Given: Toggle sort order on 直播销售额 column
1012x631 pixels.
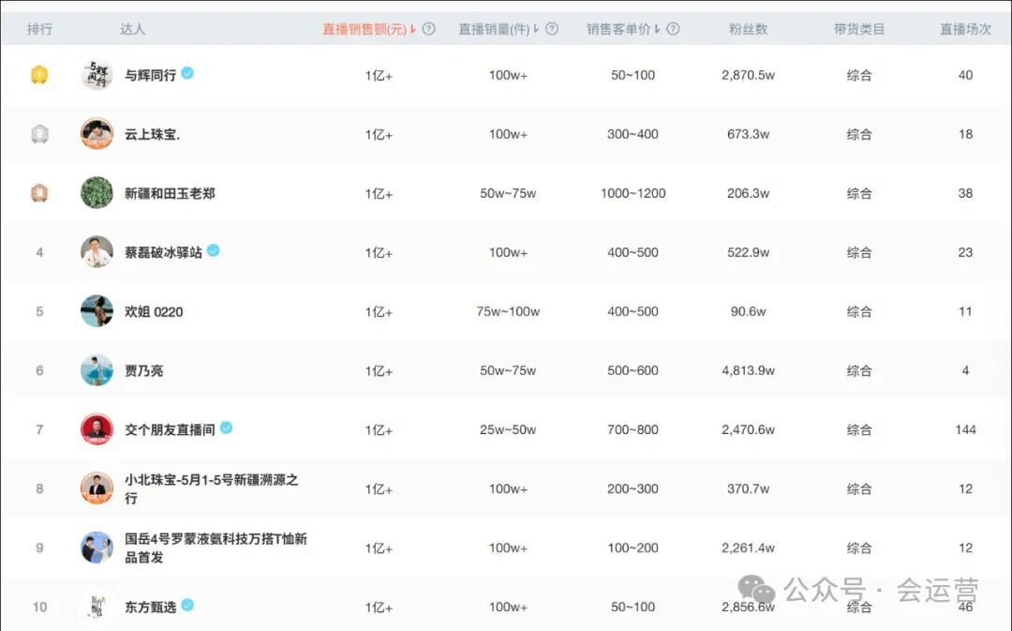Looking at the screenshot, I should point(415,29).
